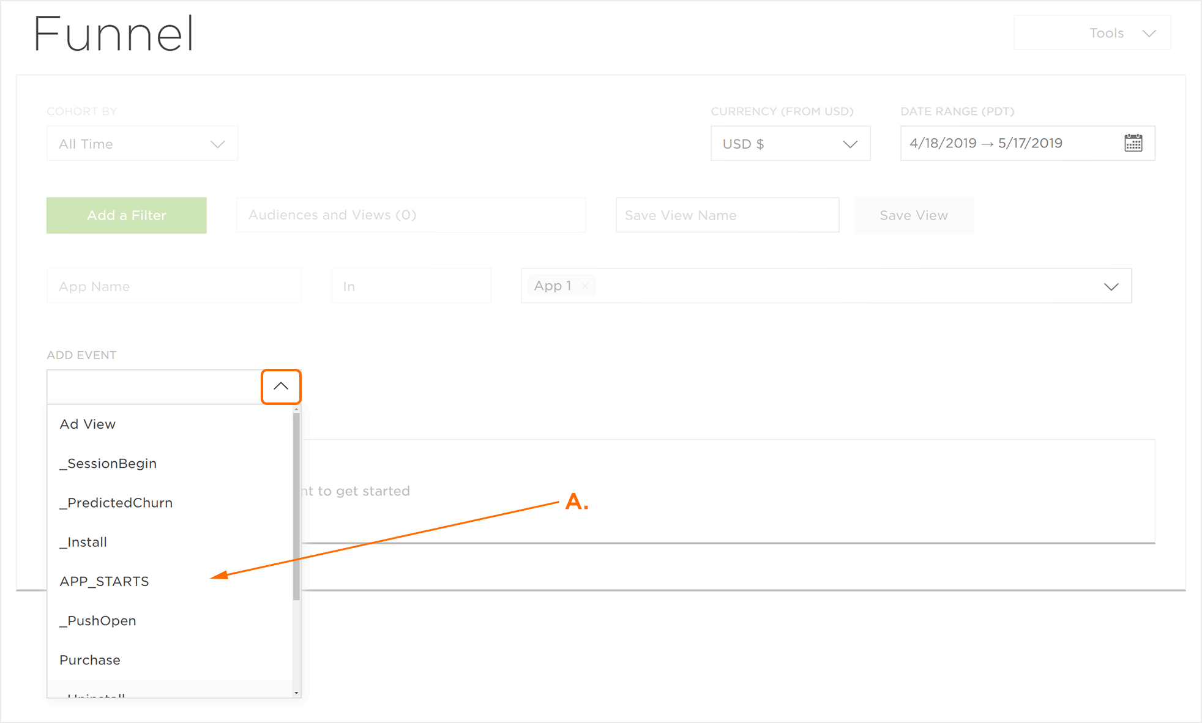
Task: Remove the App 1 tag
Action: click(x=585, y=286)
